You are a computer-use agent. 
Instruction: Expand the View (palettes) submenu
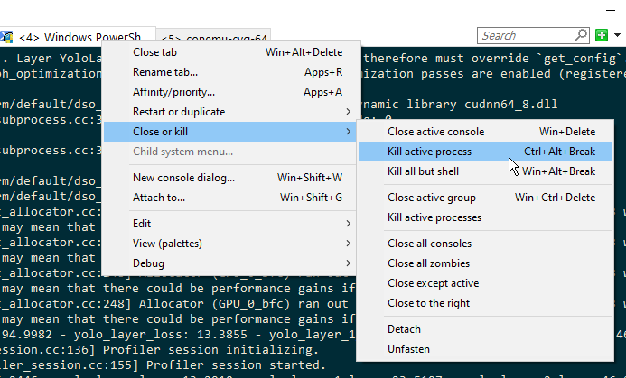[166, 243]
